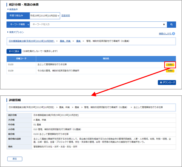Follow breadcrumb link 農業，林業
The width and height of the screenshot is (182, 167).
tap(65, 41)
